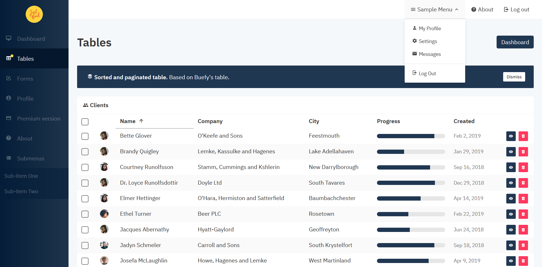The width and height of the screenshot is (542, 267).
Task: Open My Profile from the dropdown menu
Action: click(x=429, y=28)
